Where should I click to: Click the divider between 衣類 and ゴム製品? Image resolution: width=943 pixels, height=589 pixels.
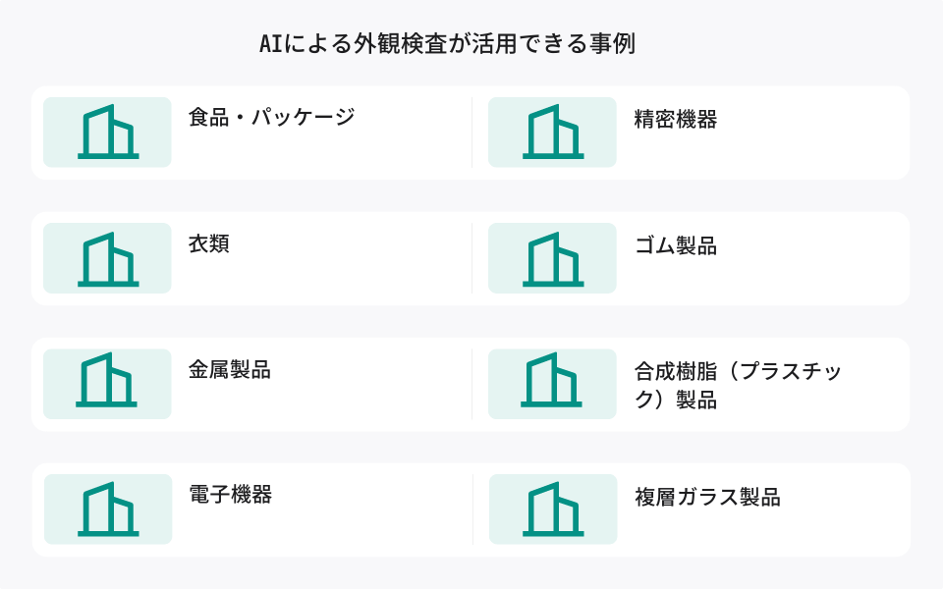click(472, 258)
